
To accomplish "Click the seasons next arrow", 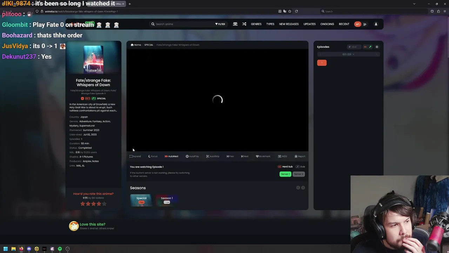I will point(303,188).
